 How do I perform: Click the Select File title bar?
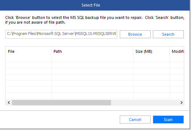point(95,5)
